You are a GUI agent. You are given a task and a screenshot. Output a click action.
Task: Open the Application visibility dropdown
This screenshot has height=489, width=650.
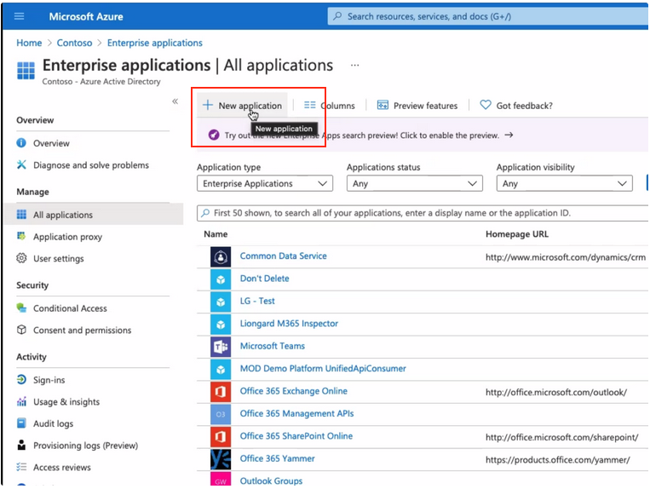(565, 183)
